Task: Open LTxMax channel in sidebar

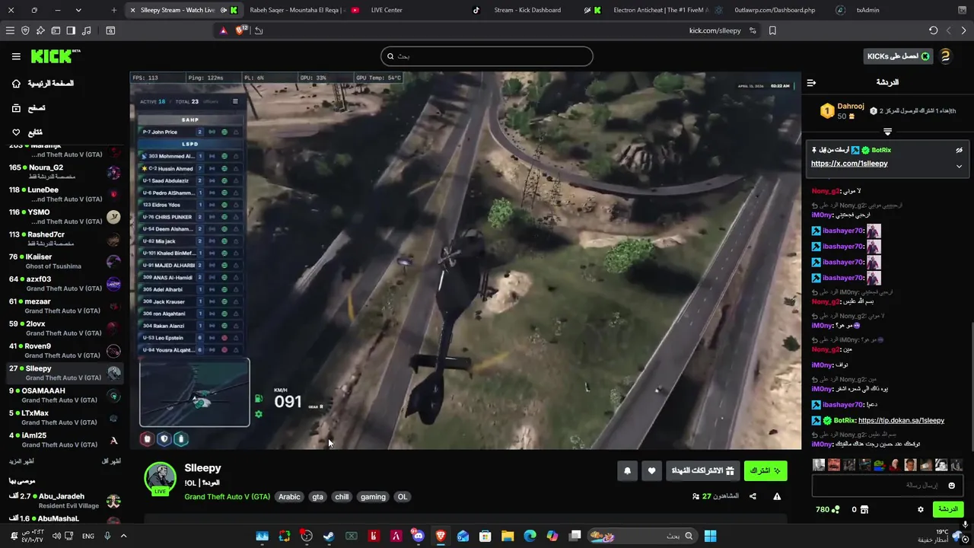Action: point(65,418)
